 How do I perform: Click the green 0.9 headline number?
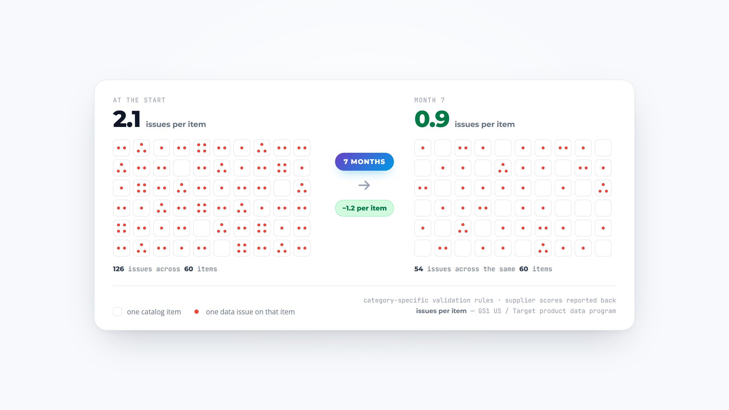432,119
